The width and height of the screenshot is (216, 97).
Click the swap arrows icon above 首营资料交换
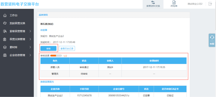coord(153,2)
